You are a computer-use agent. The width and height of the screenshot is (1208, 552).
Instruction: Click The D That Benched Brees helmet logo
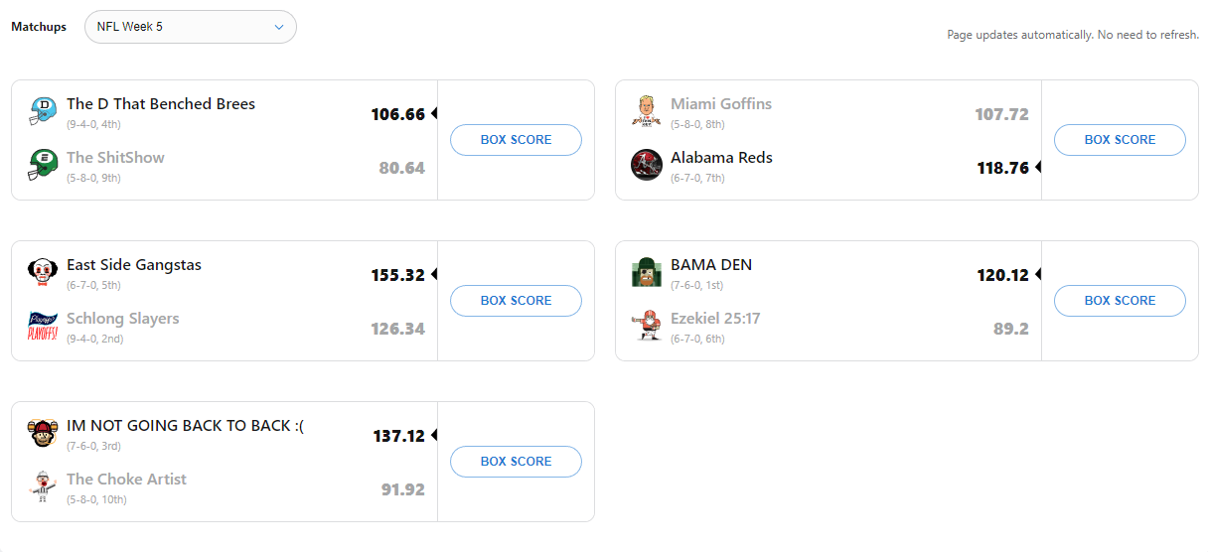click(43, 111)
